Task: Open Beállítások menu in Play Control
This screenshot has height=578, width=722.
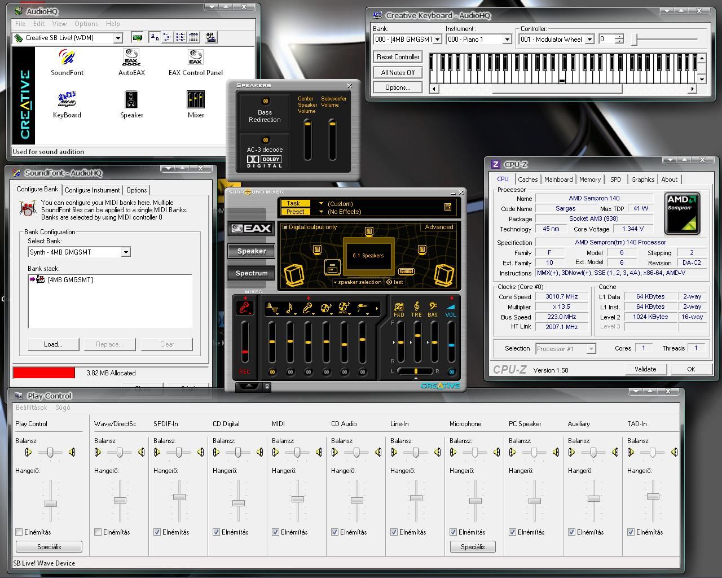Action: point(32,408)
